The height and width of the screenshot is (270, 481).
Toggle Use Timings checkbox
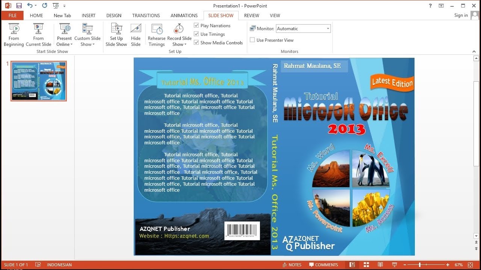tap(196, 34)
